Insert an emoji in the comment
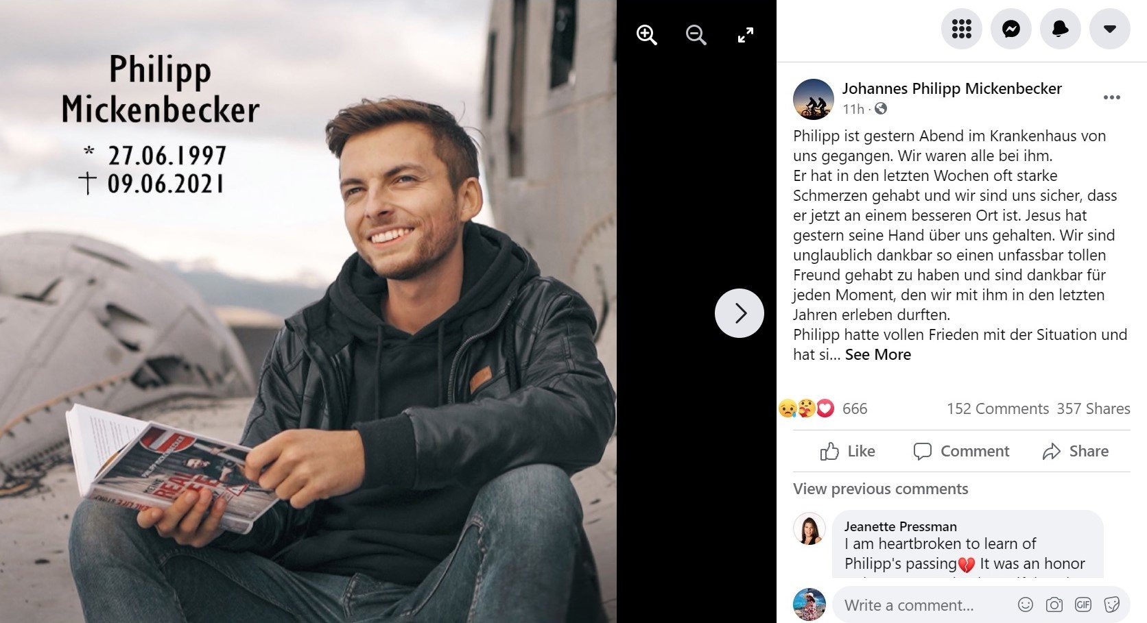1147x623 pixels. point(1026,604)
